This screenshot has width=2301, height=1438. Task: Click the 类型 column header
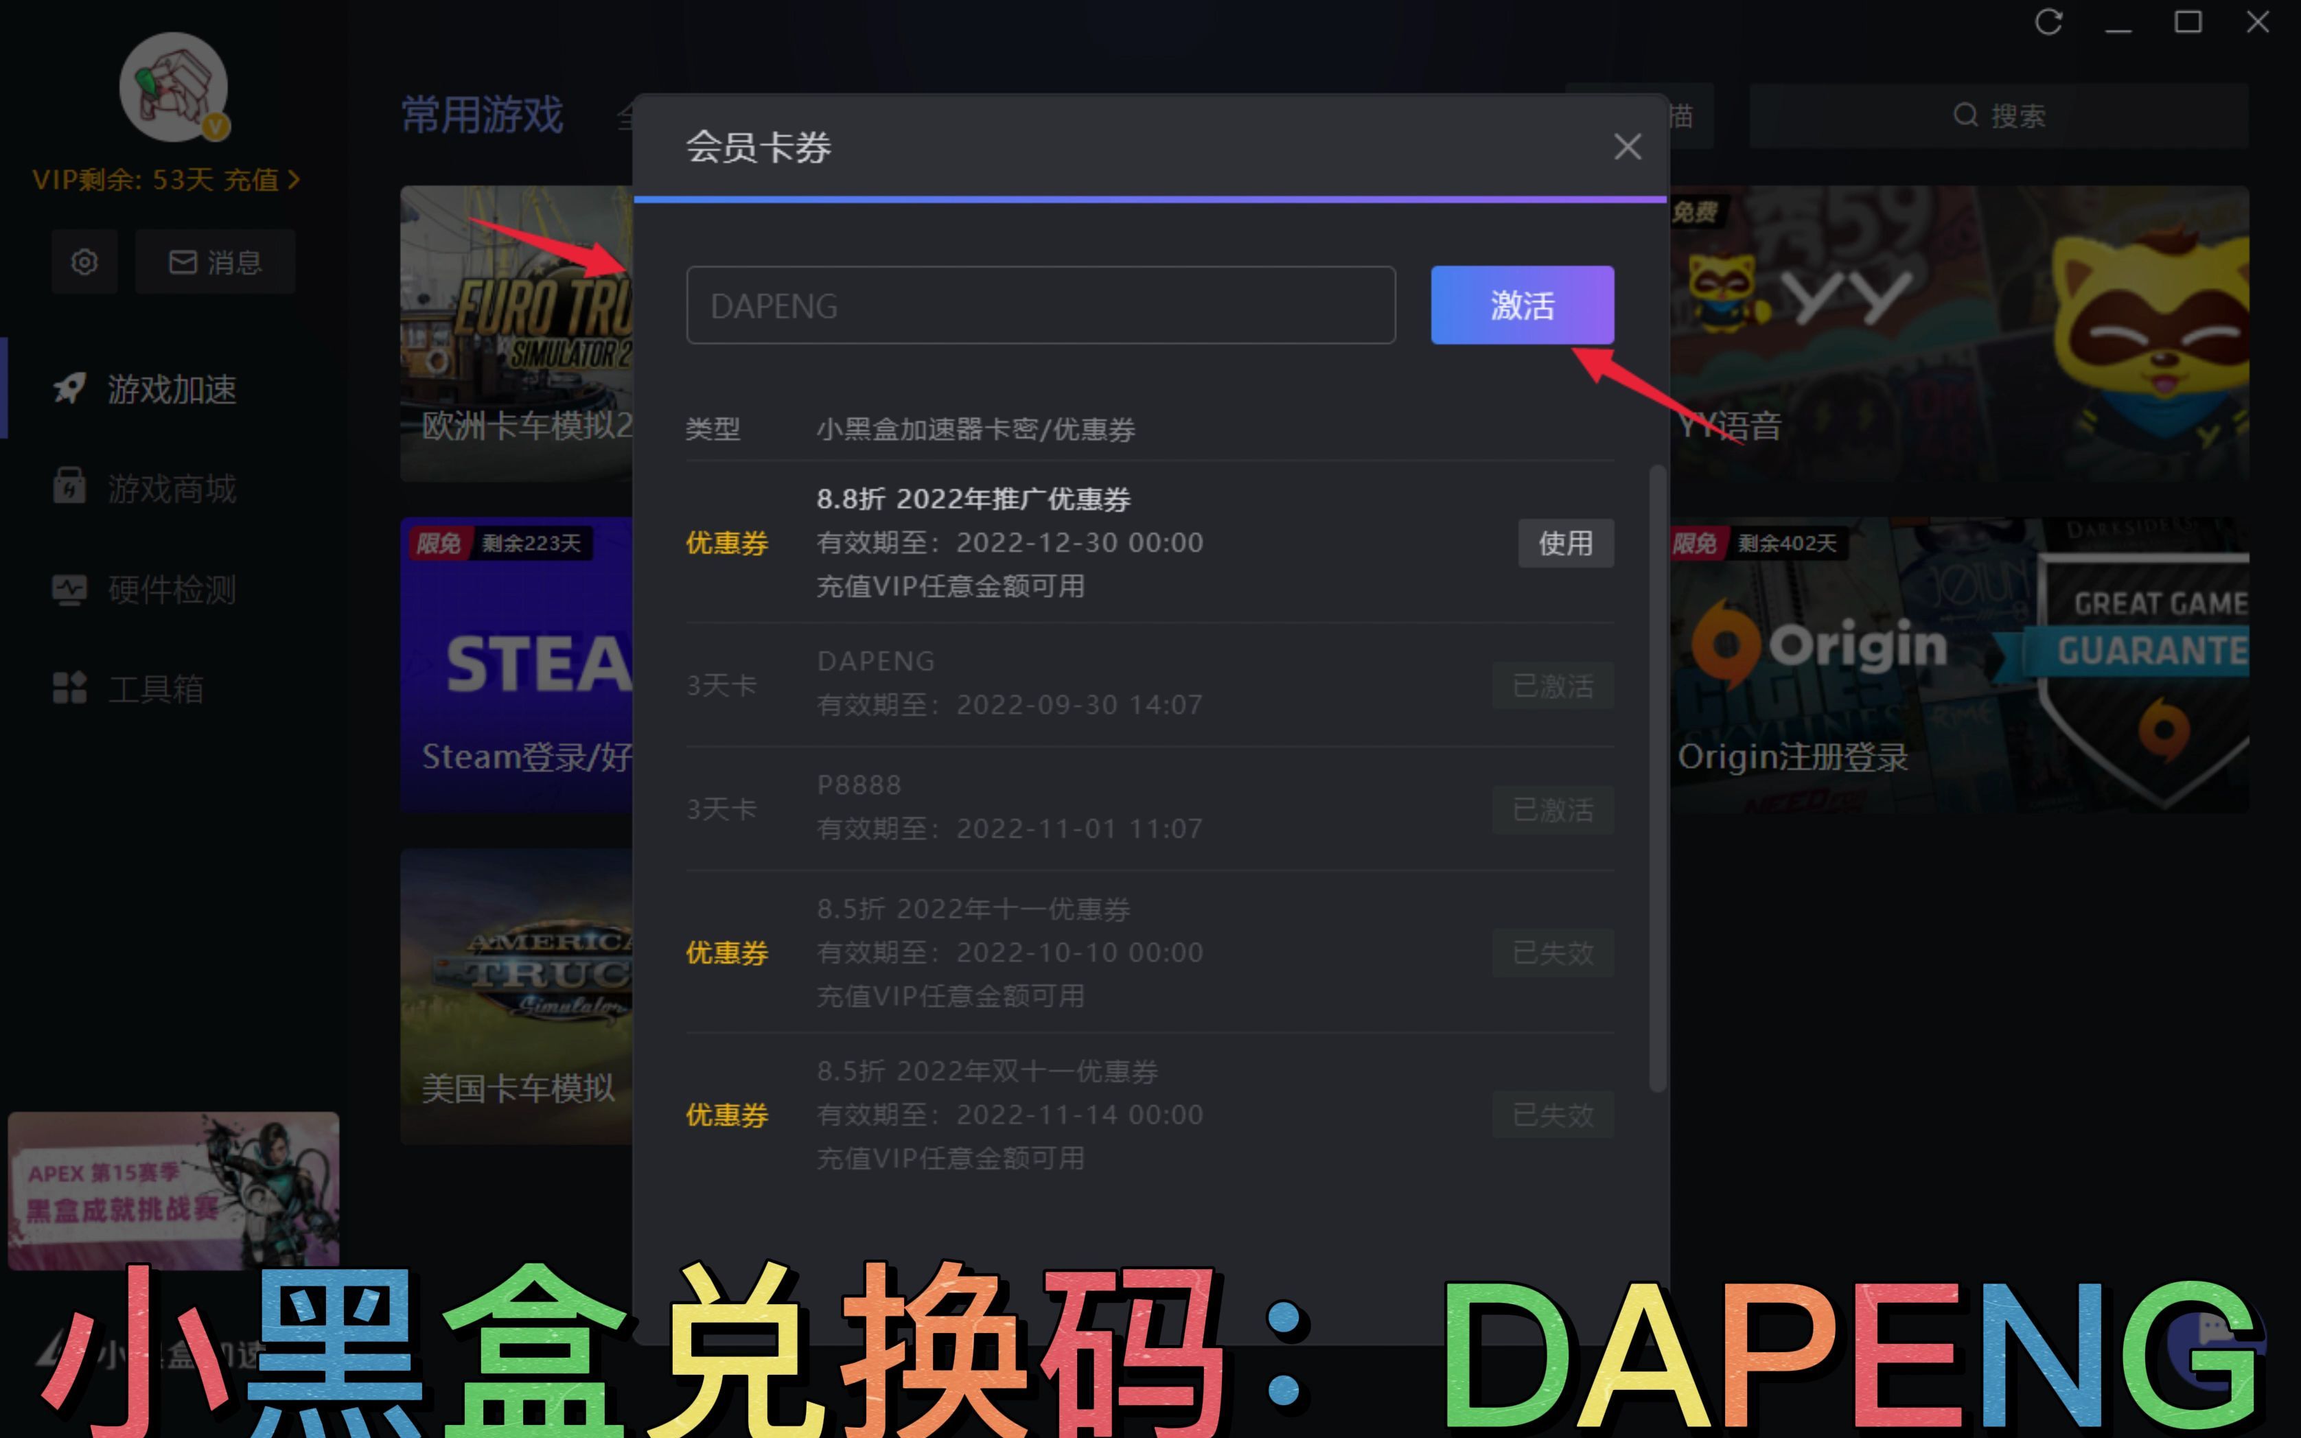point(713,429)
